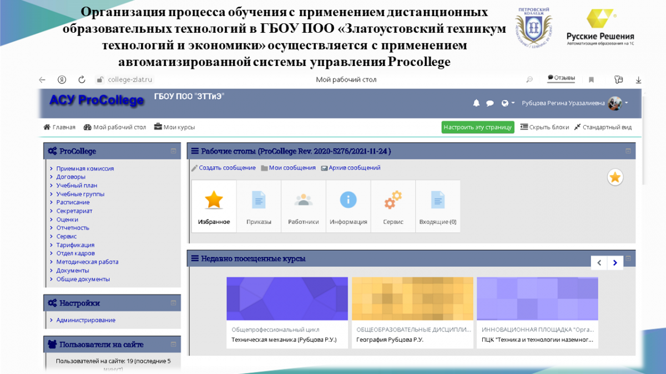Select Работники people tab
Viewport: 666px width, 374px height.
[x=304, y=206]
